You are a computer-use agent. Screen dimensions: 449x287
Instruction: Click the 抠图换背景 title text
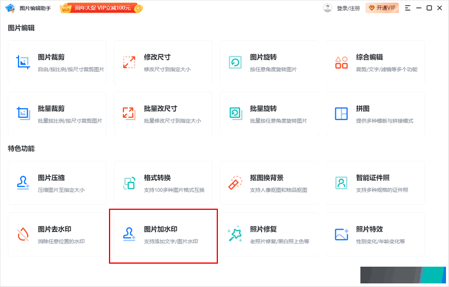point(267,178)
